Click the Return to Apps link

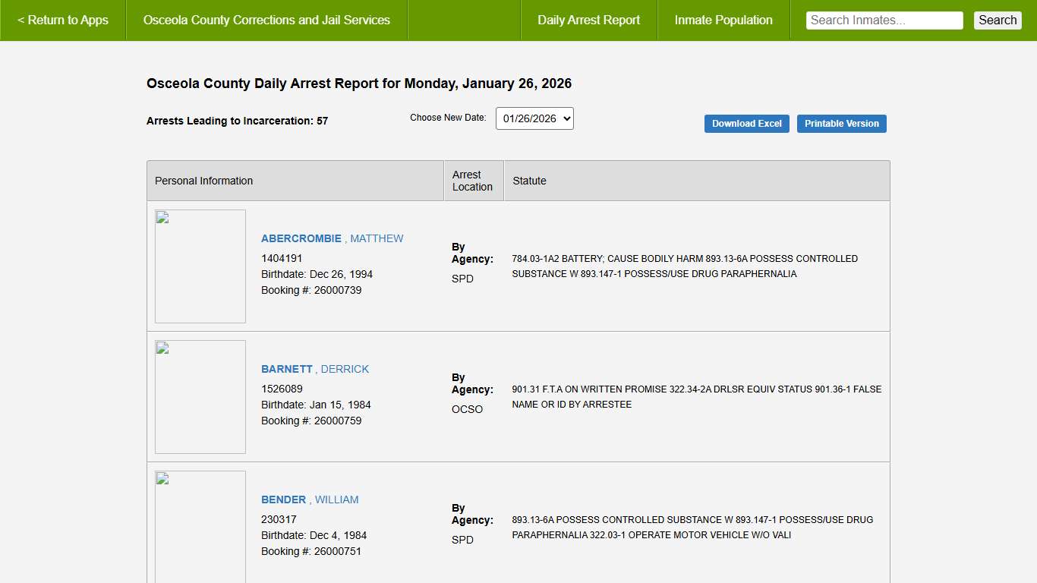coord(63,20)
